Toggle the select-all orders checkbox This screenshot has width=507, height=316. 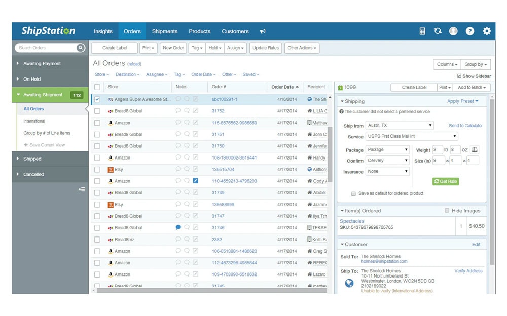97,87
